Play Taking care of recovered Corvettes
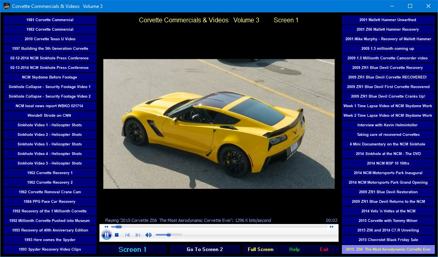The image size is (438, 257). 388,135
